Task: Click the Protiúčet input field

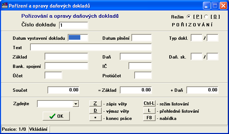Action: click(143, 75)
